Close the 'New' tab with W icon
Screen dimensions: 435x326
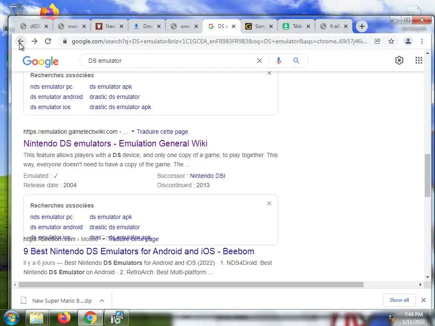point(121,26)
